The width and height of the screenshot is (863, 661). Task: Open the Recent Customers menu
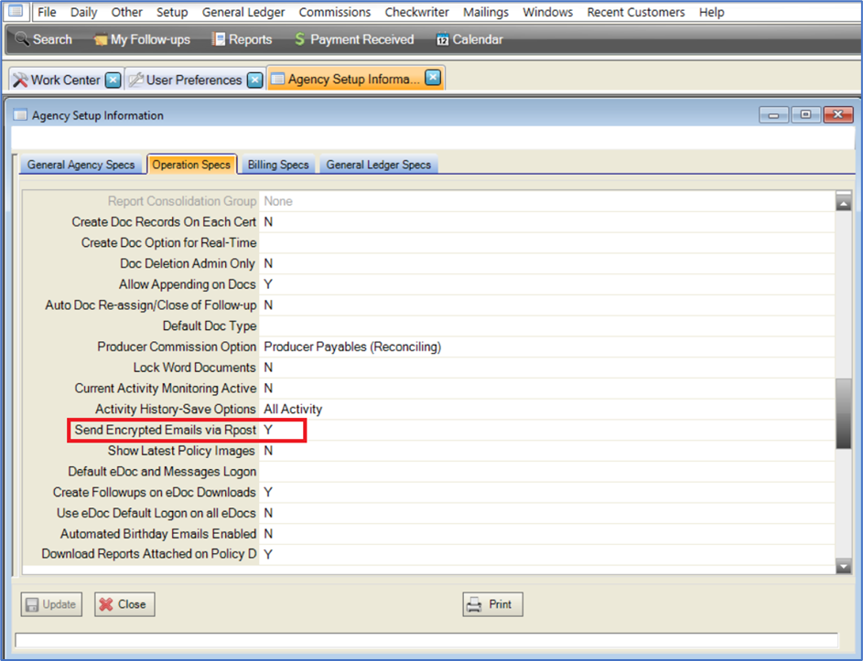[635, 12]
